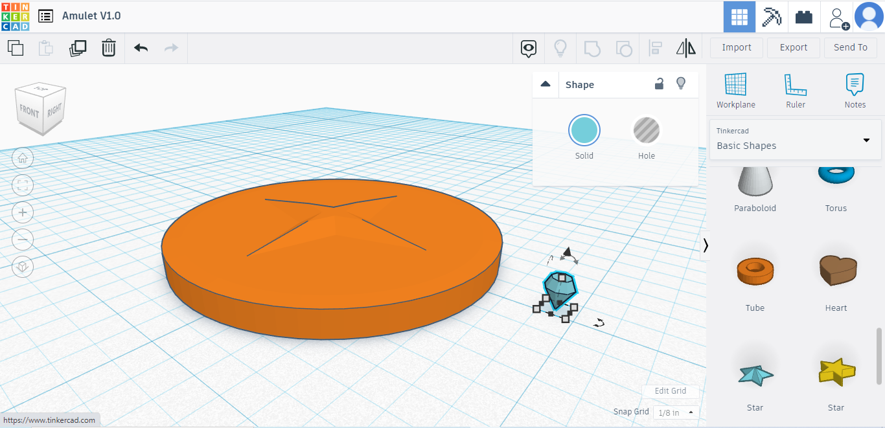Click the Home view button

pos(23,158)
